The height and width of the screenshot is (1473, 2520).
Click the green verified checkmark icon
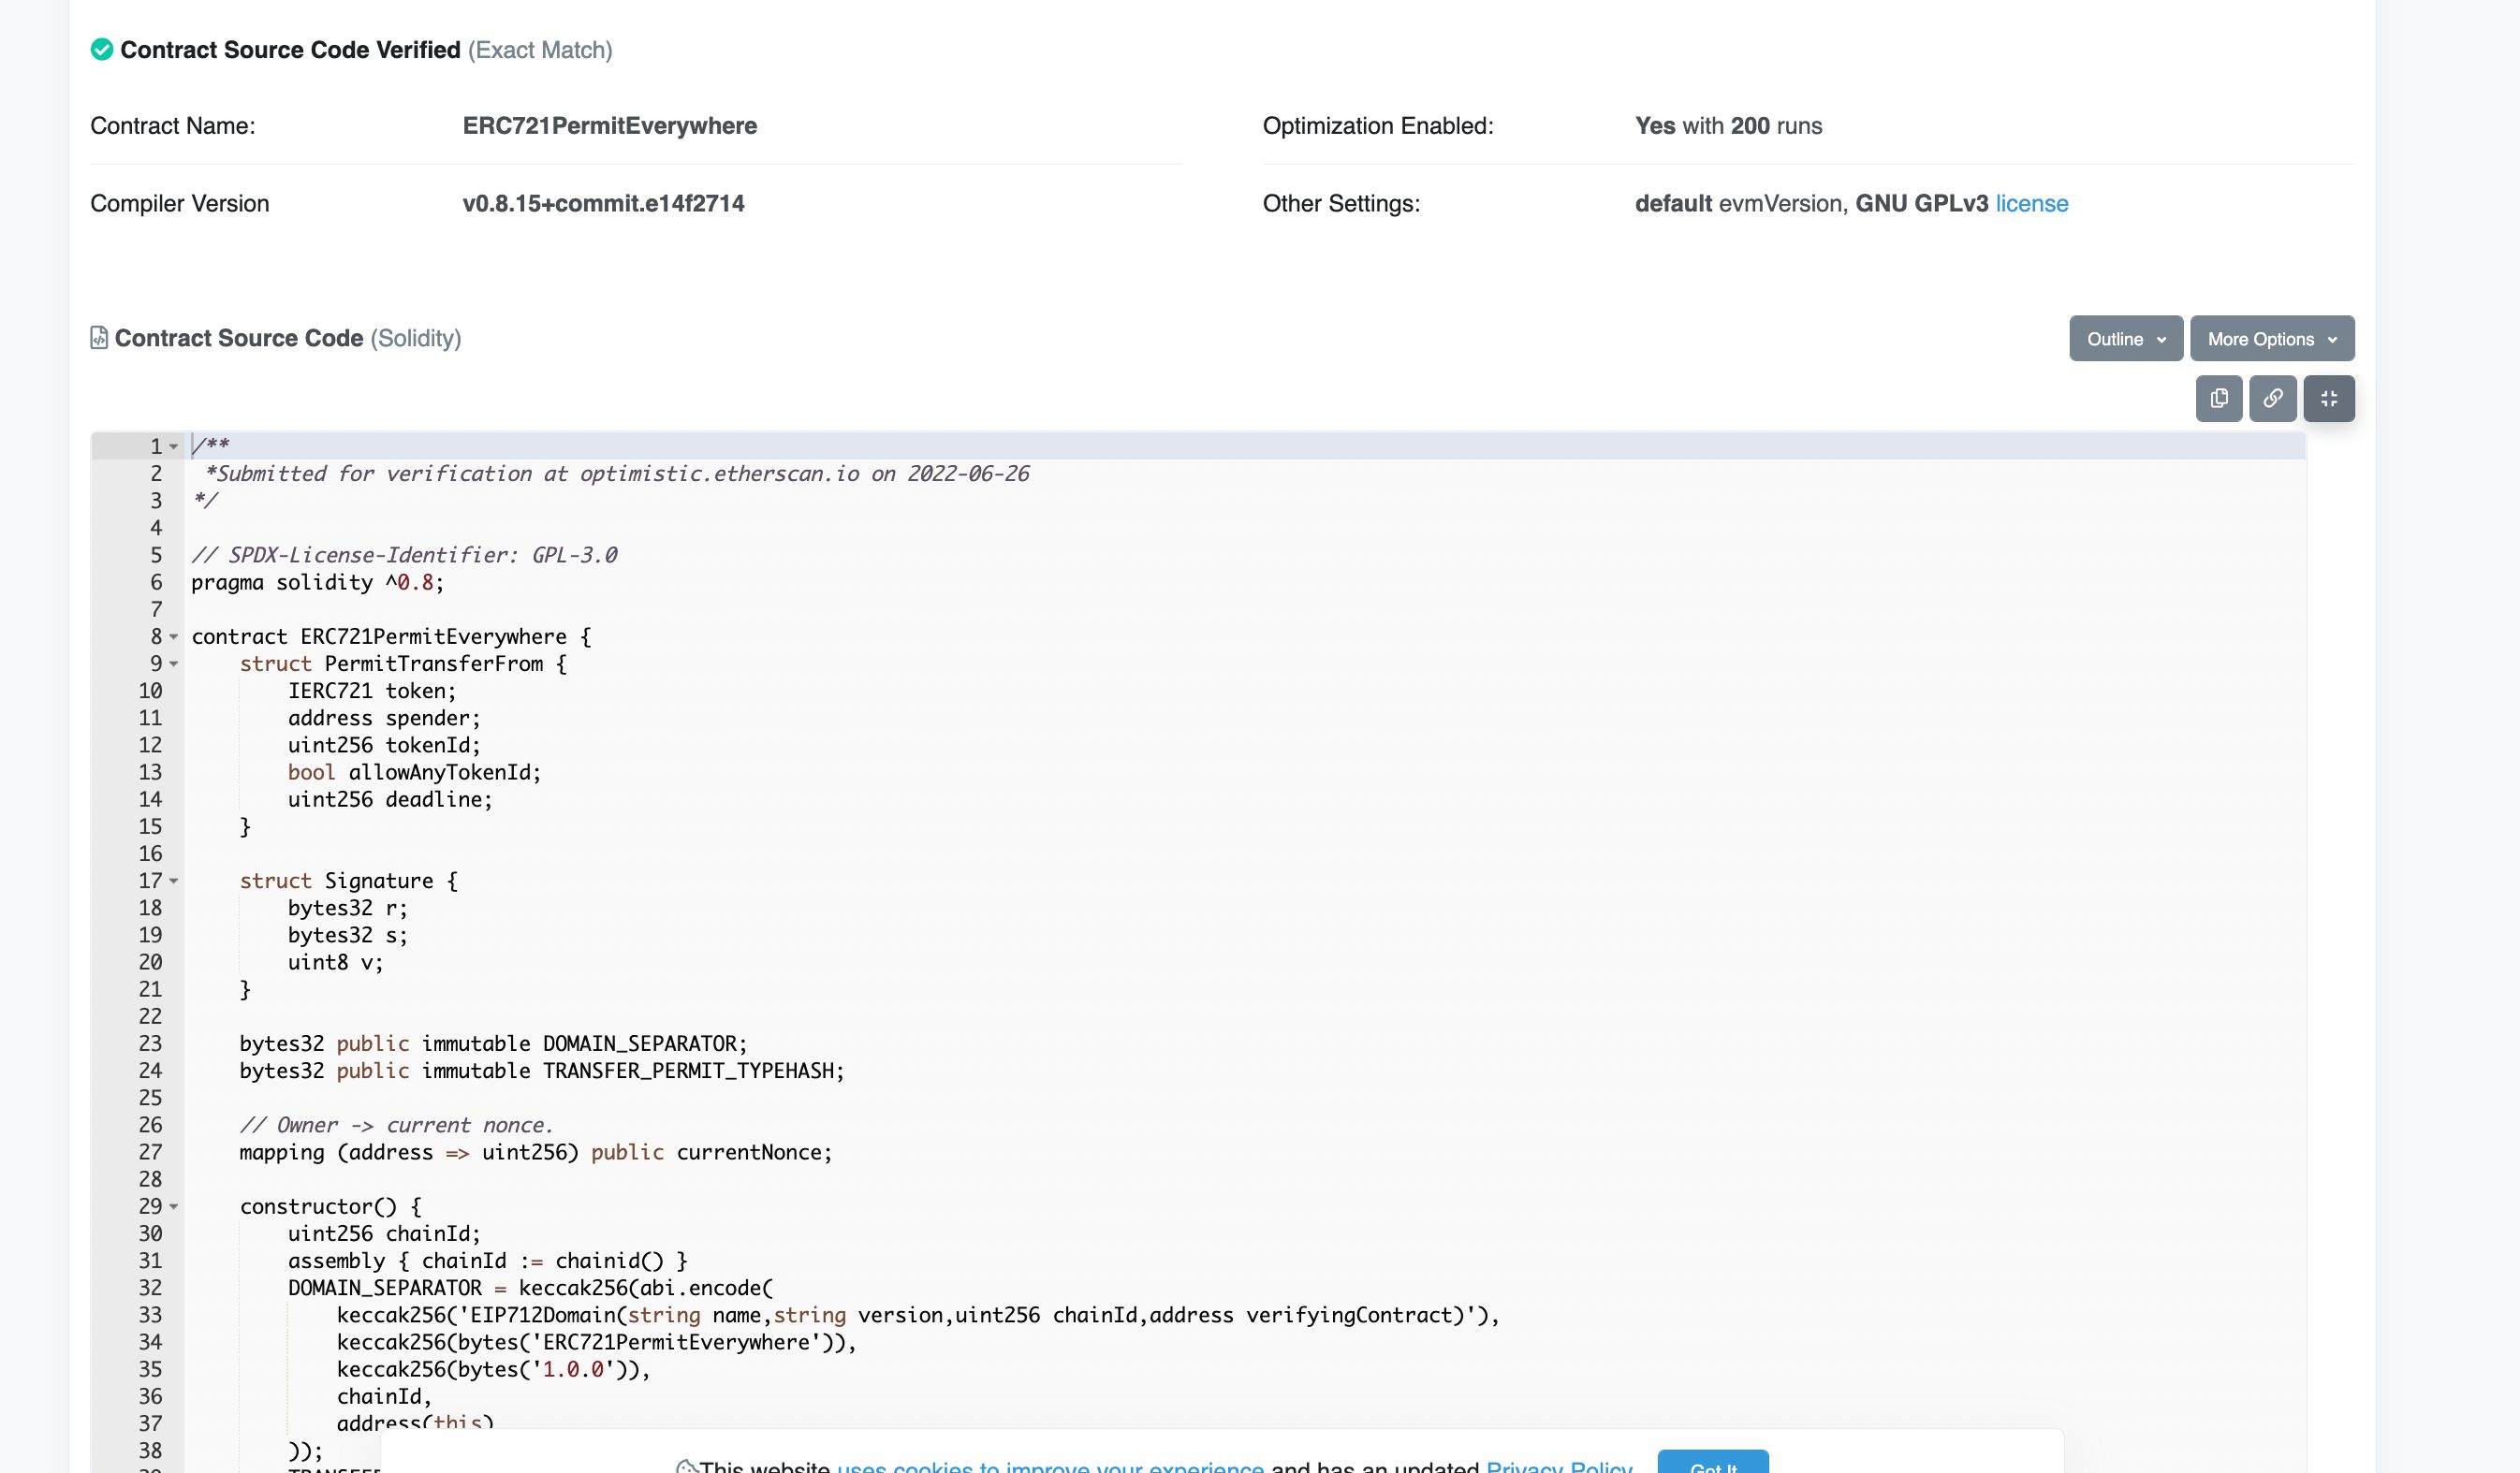click(x=102, y=49)
